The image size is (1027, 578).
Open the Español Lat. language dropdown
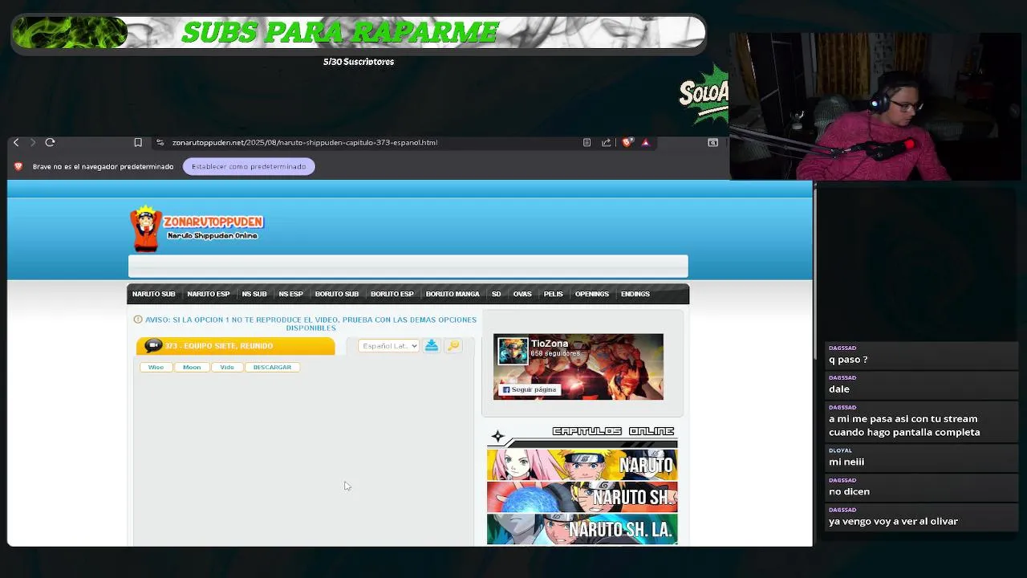click(388, 346)
